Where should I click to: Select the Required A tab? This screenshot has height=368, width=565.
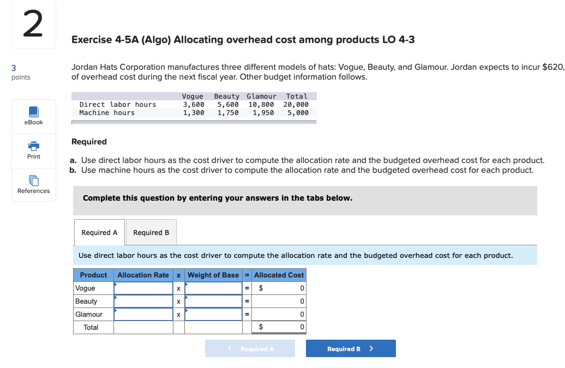pos(99,232)
